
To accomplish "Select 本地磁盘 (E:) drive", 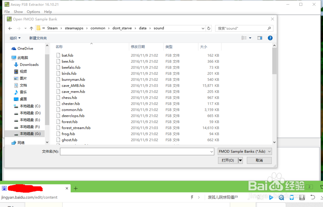I will click(x=27, y=120).
